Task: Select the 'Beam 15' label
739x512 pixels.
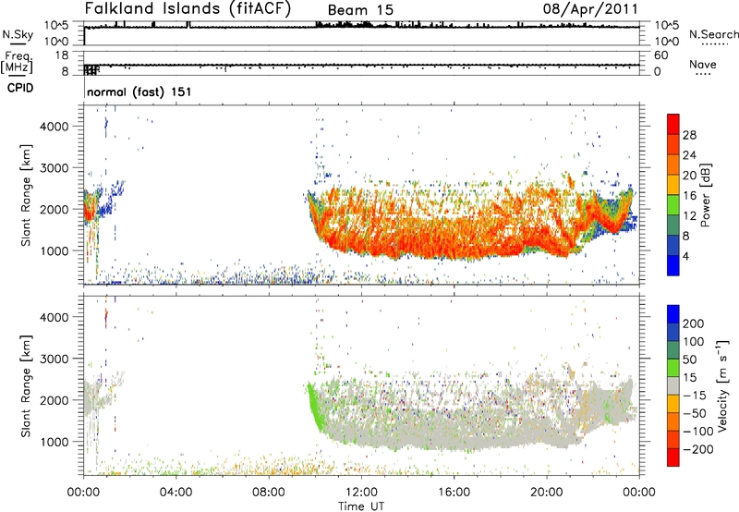Action: coord(360,10)
